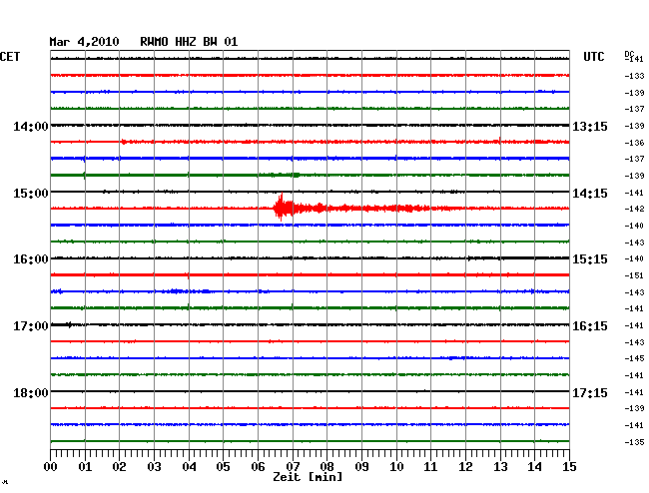This screenshot has width=649, height=493.
Task: Click the DC offset value -142
Action: pyautogui.click(x=634, y=209)
